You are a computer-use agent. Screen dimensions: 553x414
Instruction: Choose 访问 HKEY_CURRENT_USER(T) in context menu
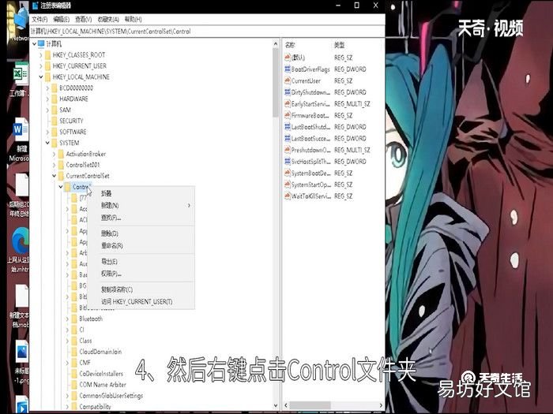coord(141,302)
